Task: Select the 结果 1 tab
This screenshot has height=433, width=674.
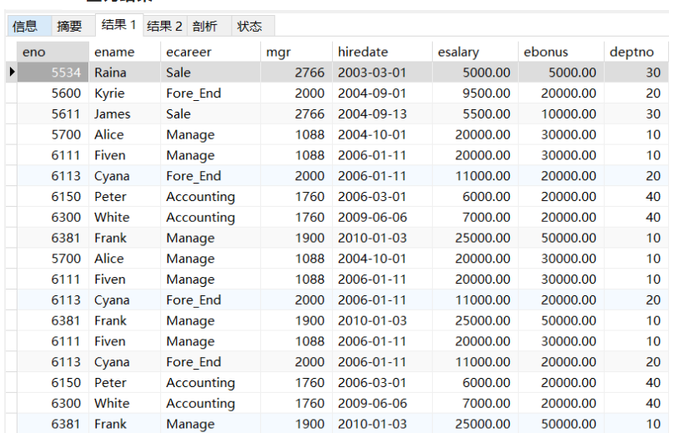Action: (x=118, y=26)
